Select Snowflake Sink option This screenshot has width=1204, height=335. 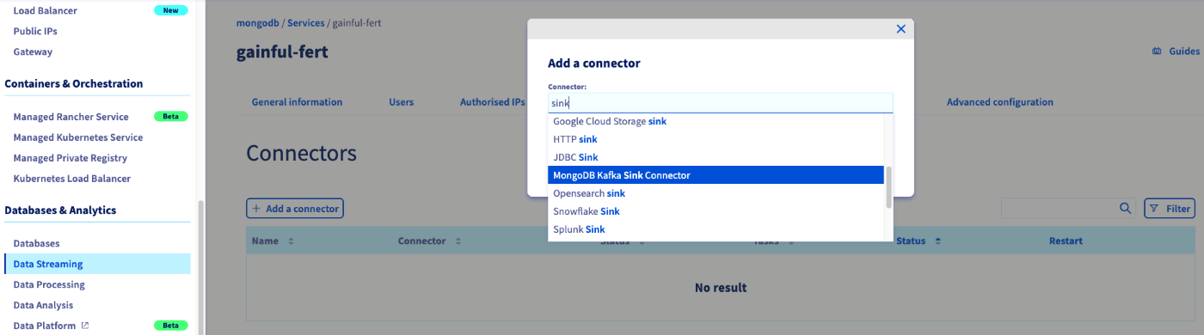point(716,211)
